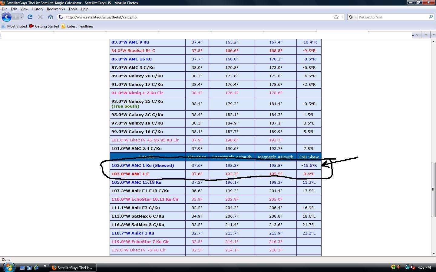Image resolution: width=436 pixels, height=272 pixels.
Task: Open the Bookmarks menu
Action: pyautogui.click(x=56, y=9)
